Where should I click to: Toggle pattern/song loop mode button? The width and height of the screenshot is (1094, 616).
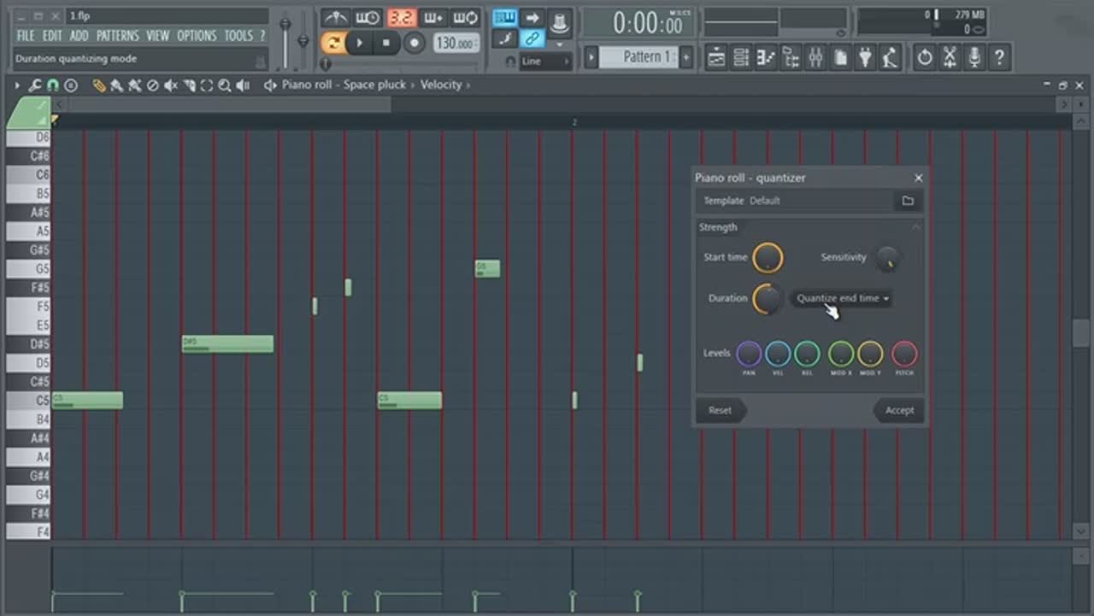tap(333, 43)
